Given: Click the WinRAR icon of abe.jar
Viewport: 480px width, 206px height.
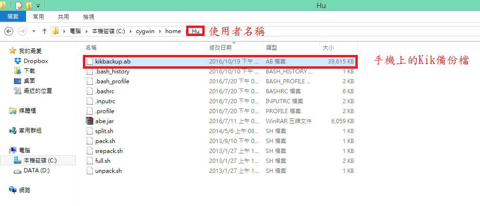Looking at the screenshot, I should coord(89,121).
